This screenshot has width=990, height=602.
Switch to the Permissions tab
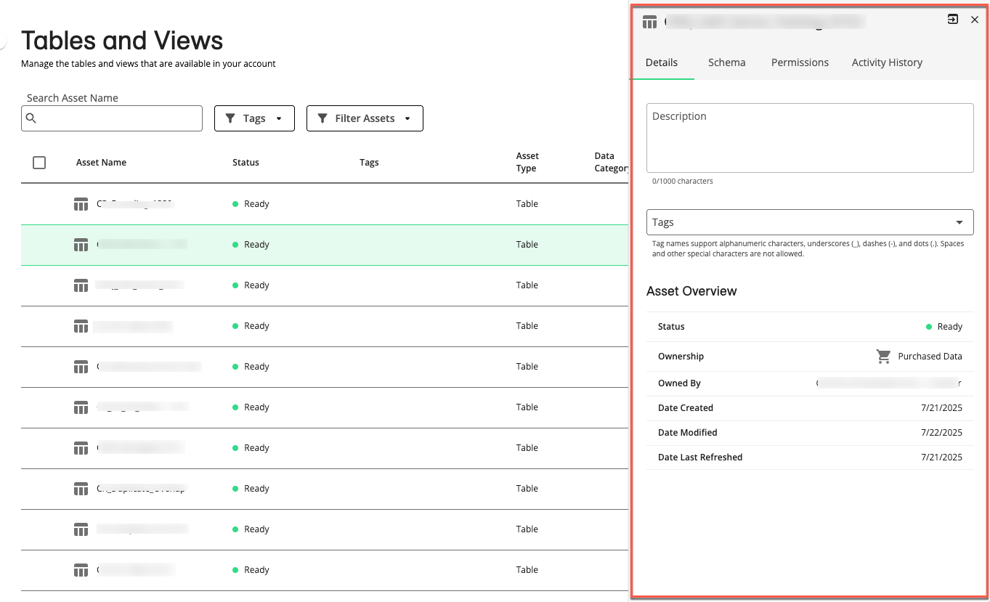[800, 62]
